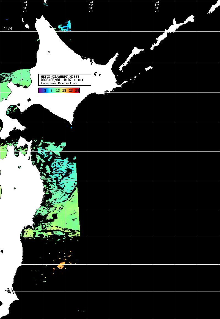This screenshot has height=319, width=220.
Task: Click the value 23 on the color scale
Action: pyautogui.click(x=71, y=91)
